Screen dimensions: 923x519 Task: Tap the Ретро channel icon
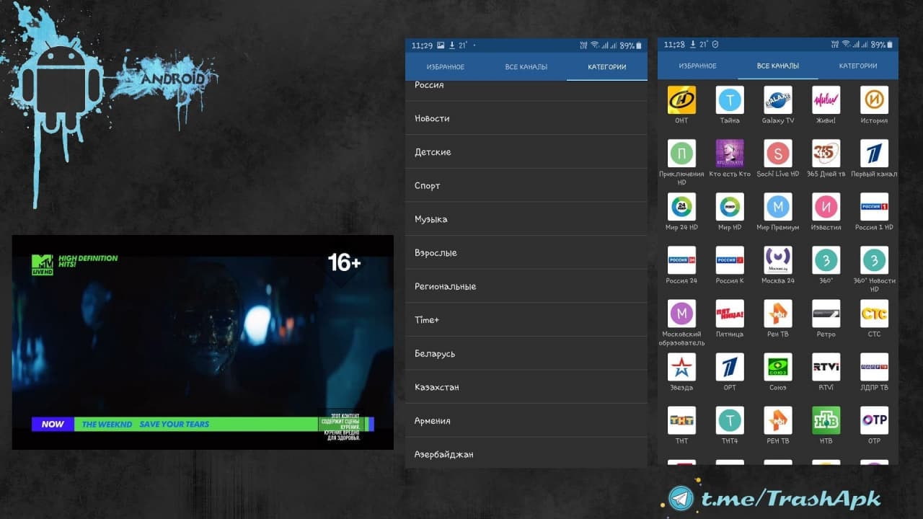[x=826, y=314]
